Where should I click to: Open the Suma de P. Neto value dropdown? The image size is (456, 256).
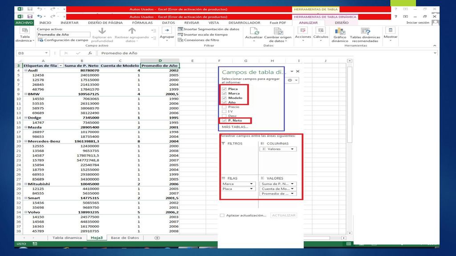pos(292,184)
